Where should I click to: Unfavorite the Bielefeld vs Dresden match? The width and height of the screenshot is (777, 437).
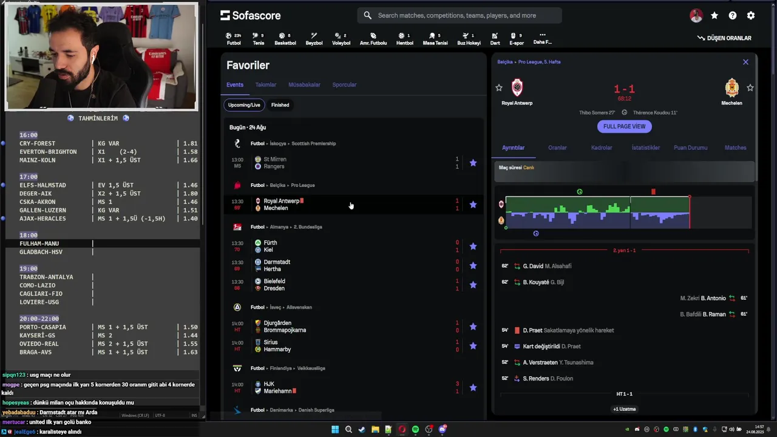(x=473, y=285)
